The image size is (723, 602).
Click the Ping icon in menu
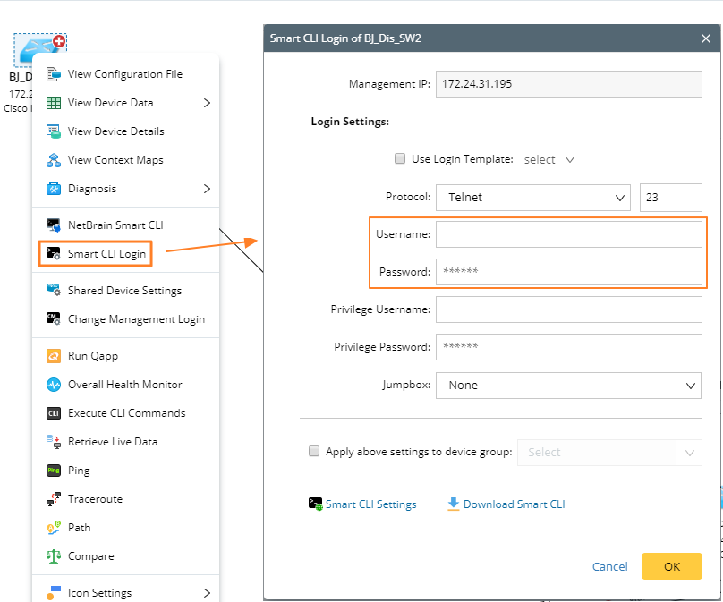(x=53, y=471)
